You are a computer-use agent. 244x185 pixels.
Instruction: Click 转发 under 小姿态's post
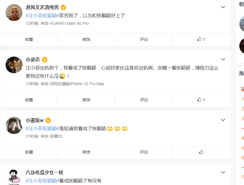(x=86, y=100)
